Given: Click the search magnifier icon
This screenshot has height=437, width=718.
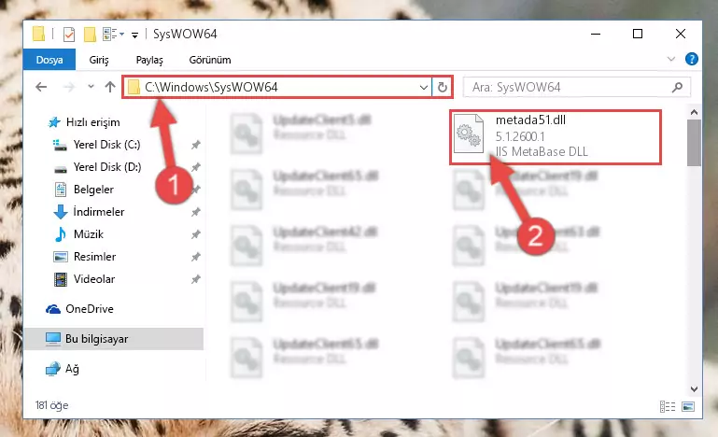Looking at the screenshot, I should coord(677,87).
